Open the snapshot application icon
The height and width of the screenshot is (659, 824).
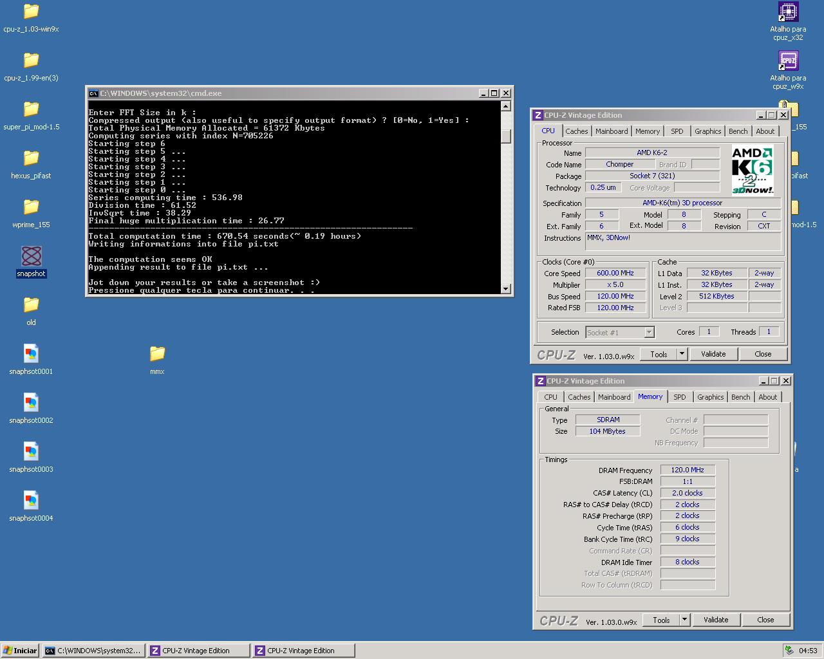31,257
